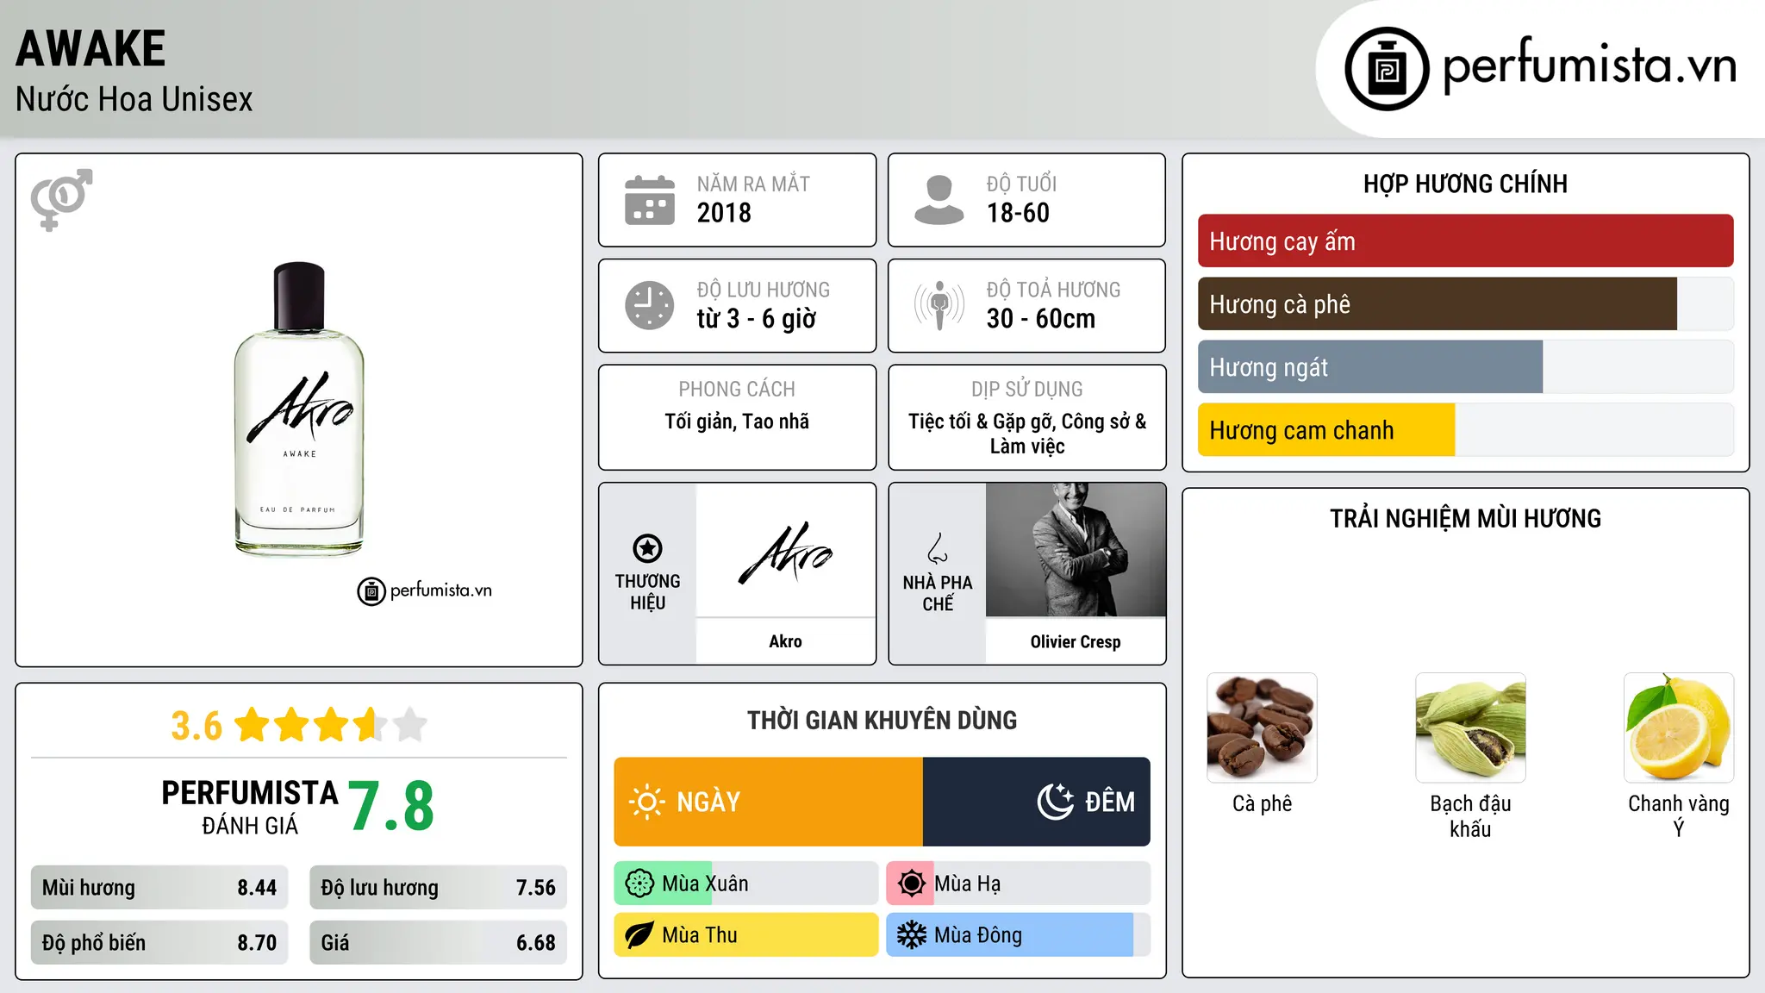Click the Perfumista score 7.8
Screen dimensions: 1765x993
(x=391, y=807)
